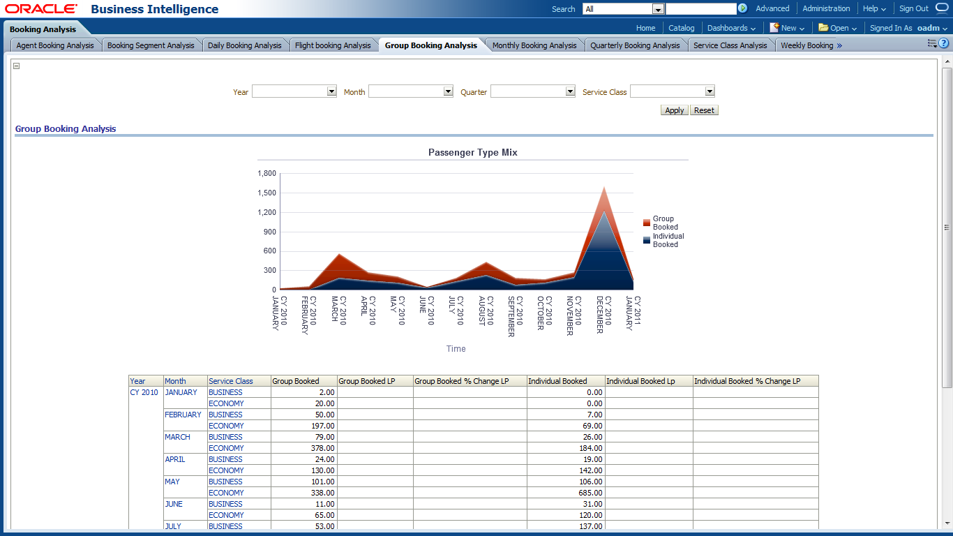The width and height of the screenshot is (953, 536).
Task: Open the Service Class dropdown
Action: (710, 91)
